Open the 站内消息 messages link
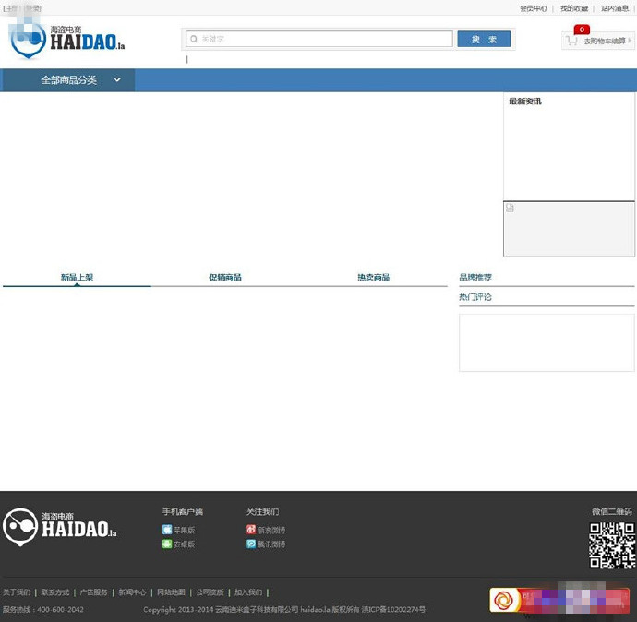 click(x=615, y=8)
